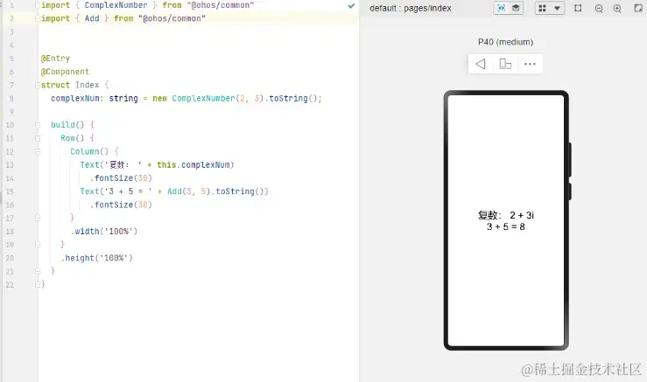The height and width of the screenshot is (382, 647).
Task: Click the 'Row()' component call
Action: pyautogui.click(x=72, y=138)
